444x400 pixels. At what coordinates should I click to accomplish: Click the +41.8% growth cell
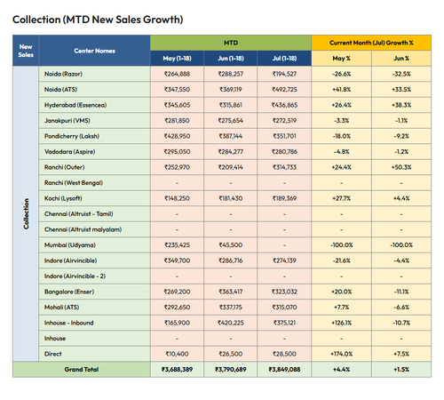tap(341, 90)
